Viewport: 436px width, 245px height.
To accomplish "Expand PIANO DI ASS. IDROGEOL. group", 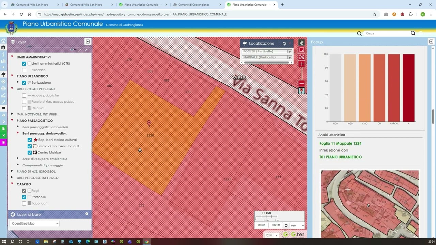I will pyautogui.click(x=12, y=171).
